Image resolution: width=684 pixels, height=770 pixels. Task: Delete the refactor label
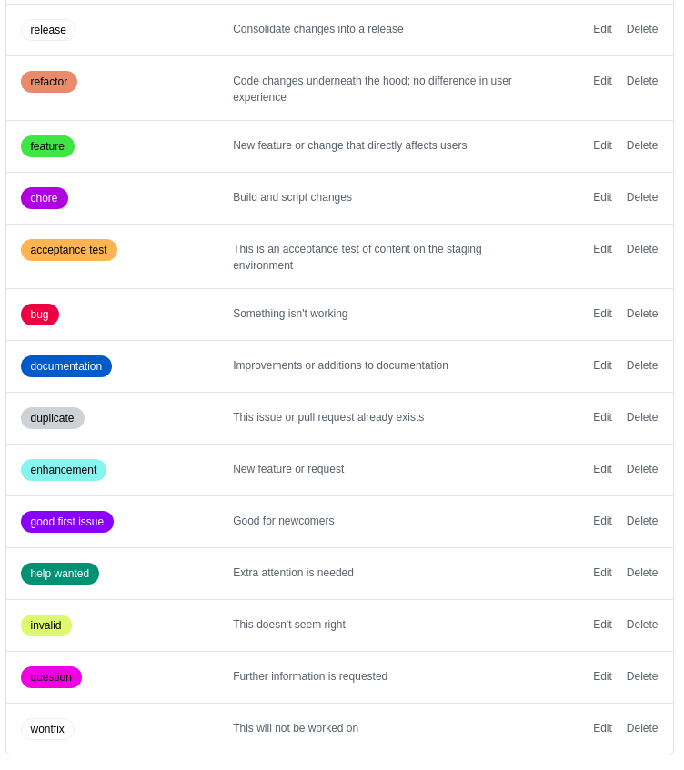(x=642, y=81)
